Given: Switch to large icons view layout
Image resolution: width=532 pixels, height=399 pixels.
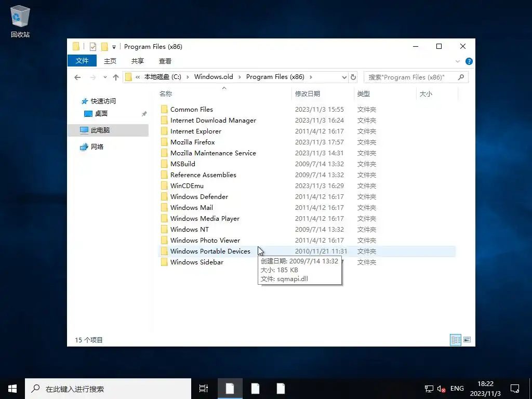Looking at the screenshot, I should point(467,340).
